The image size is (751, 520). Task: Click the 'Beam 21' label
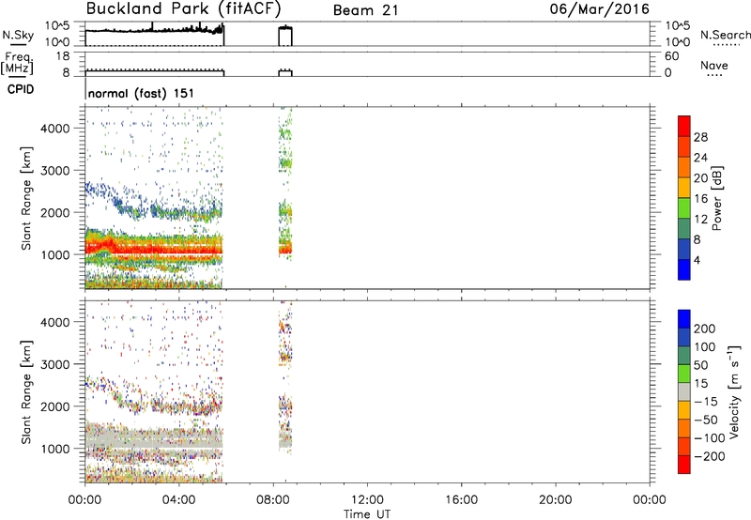tap(366, 10)
